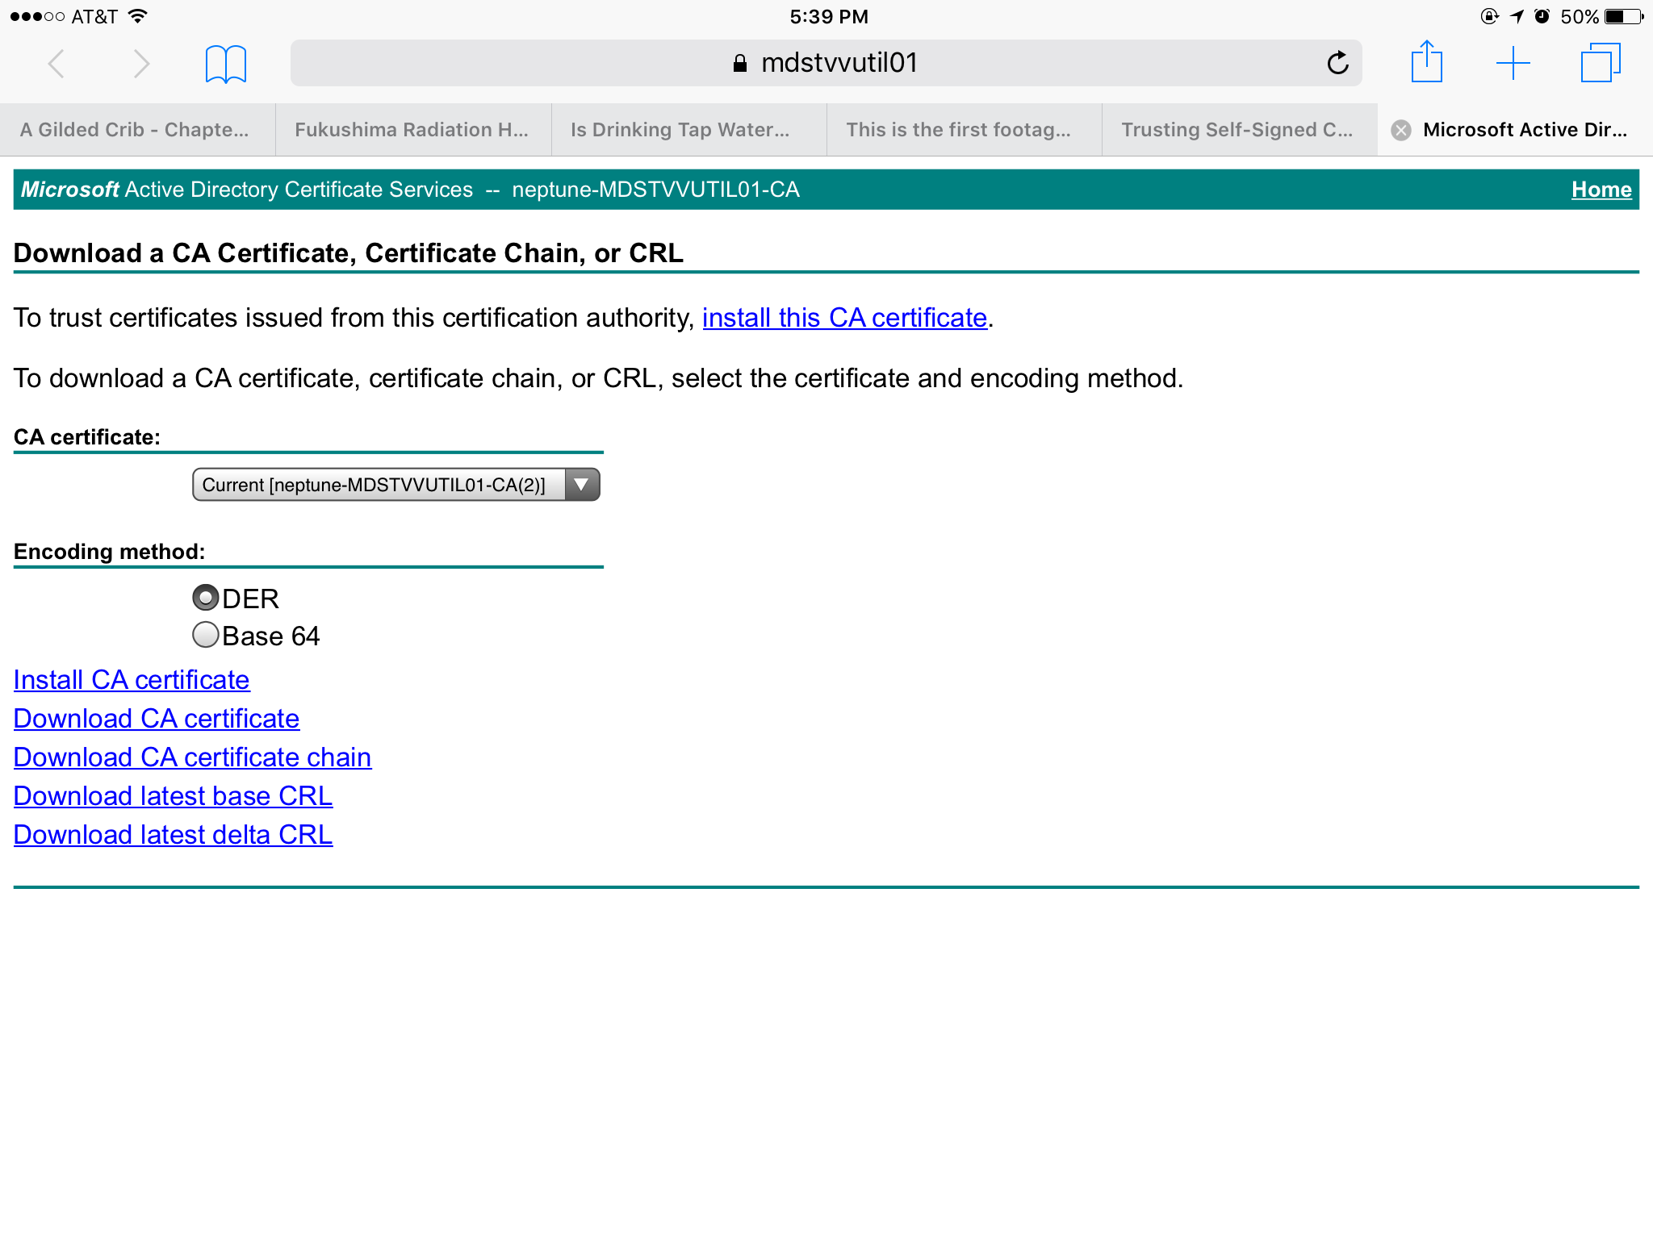Switch to Trusting Self-Signed tab
This screenshot has width=1653, height=1239.
point(1237,130)
